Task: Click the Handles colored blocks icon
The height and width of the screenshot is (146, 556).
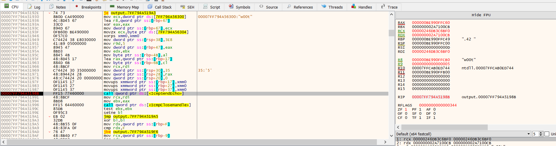Action: (354, 6)
